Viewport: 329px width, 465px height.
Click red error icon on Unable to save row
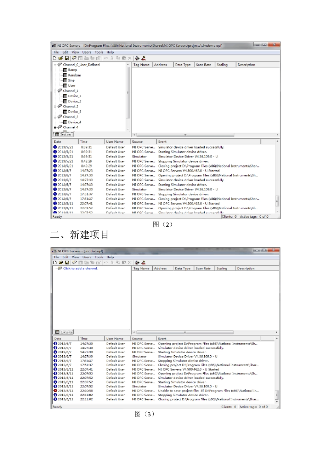coord(55,391)
